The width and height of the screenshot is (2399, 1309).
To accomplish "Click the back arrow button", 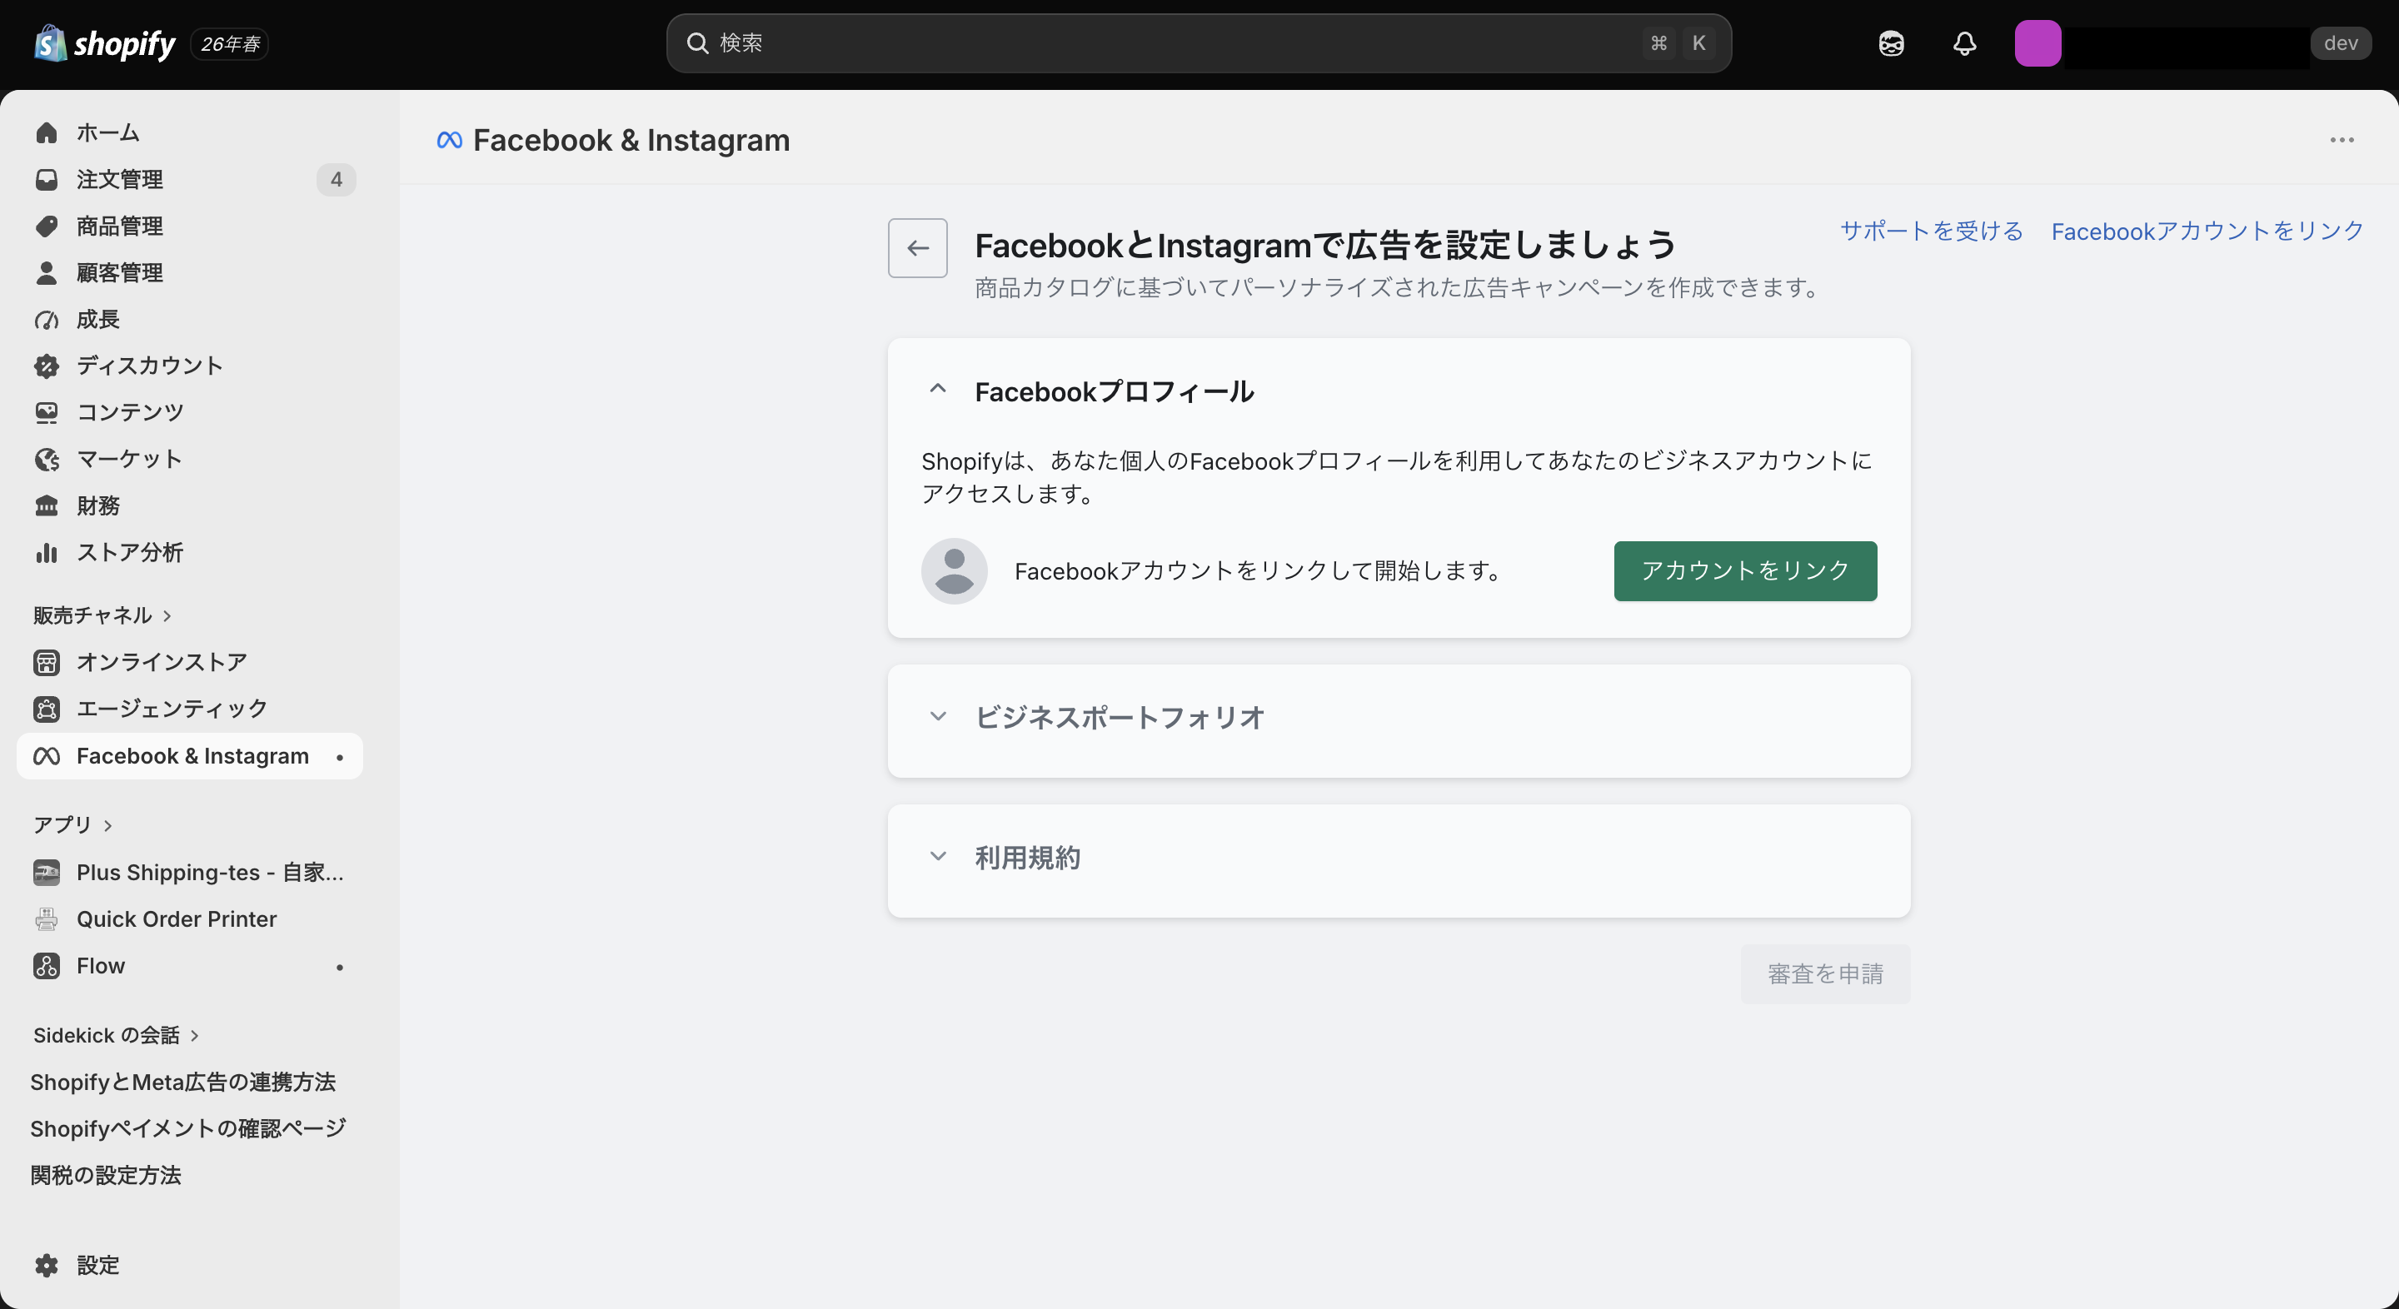I will click(x=917, y=247).
